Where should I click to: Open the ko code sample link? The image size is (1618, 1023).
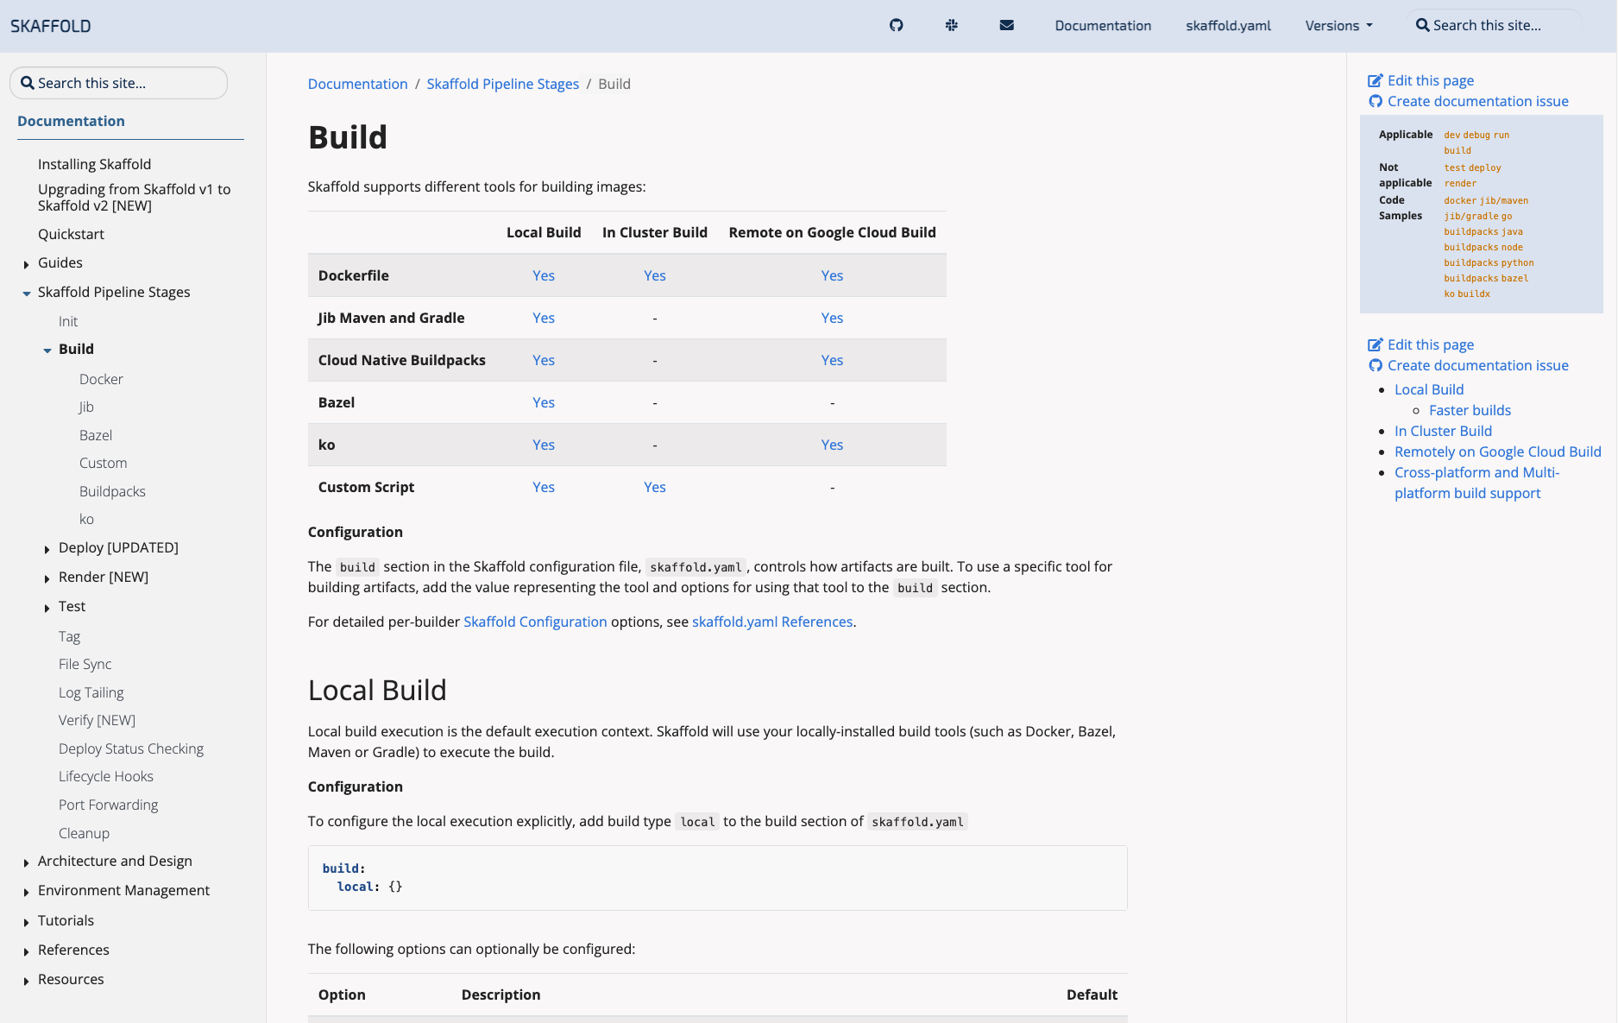1449,294
